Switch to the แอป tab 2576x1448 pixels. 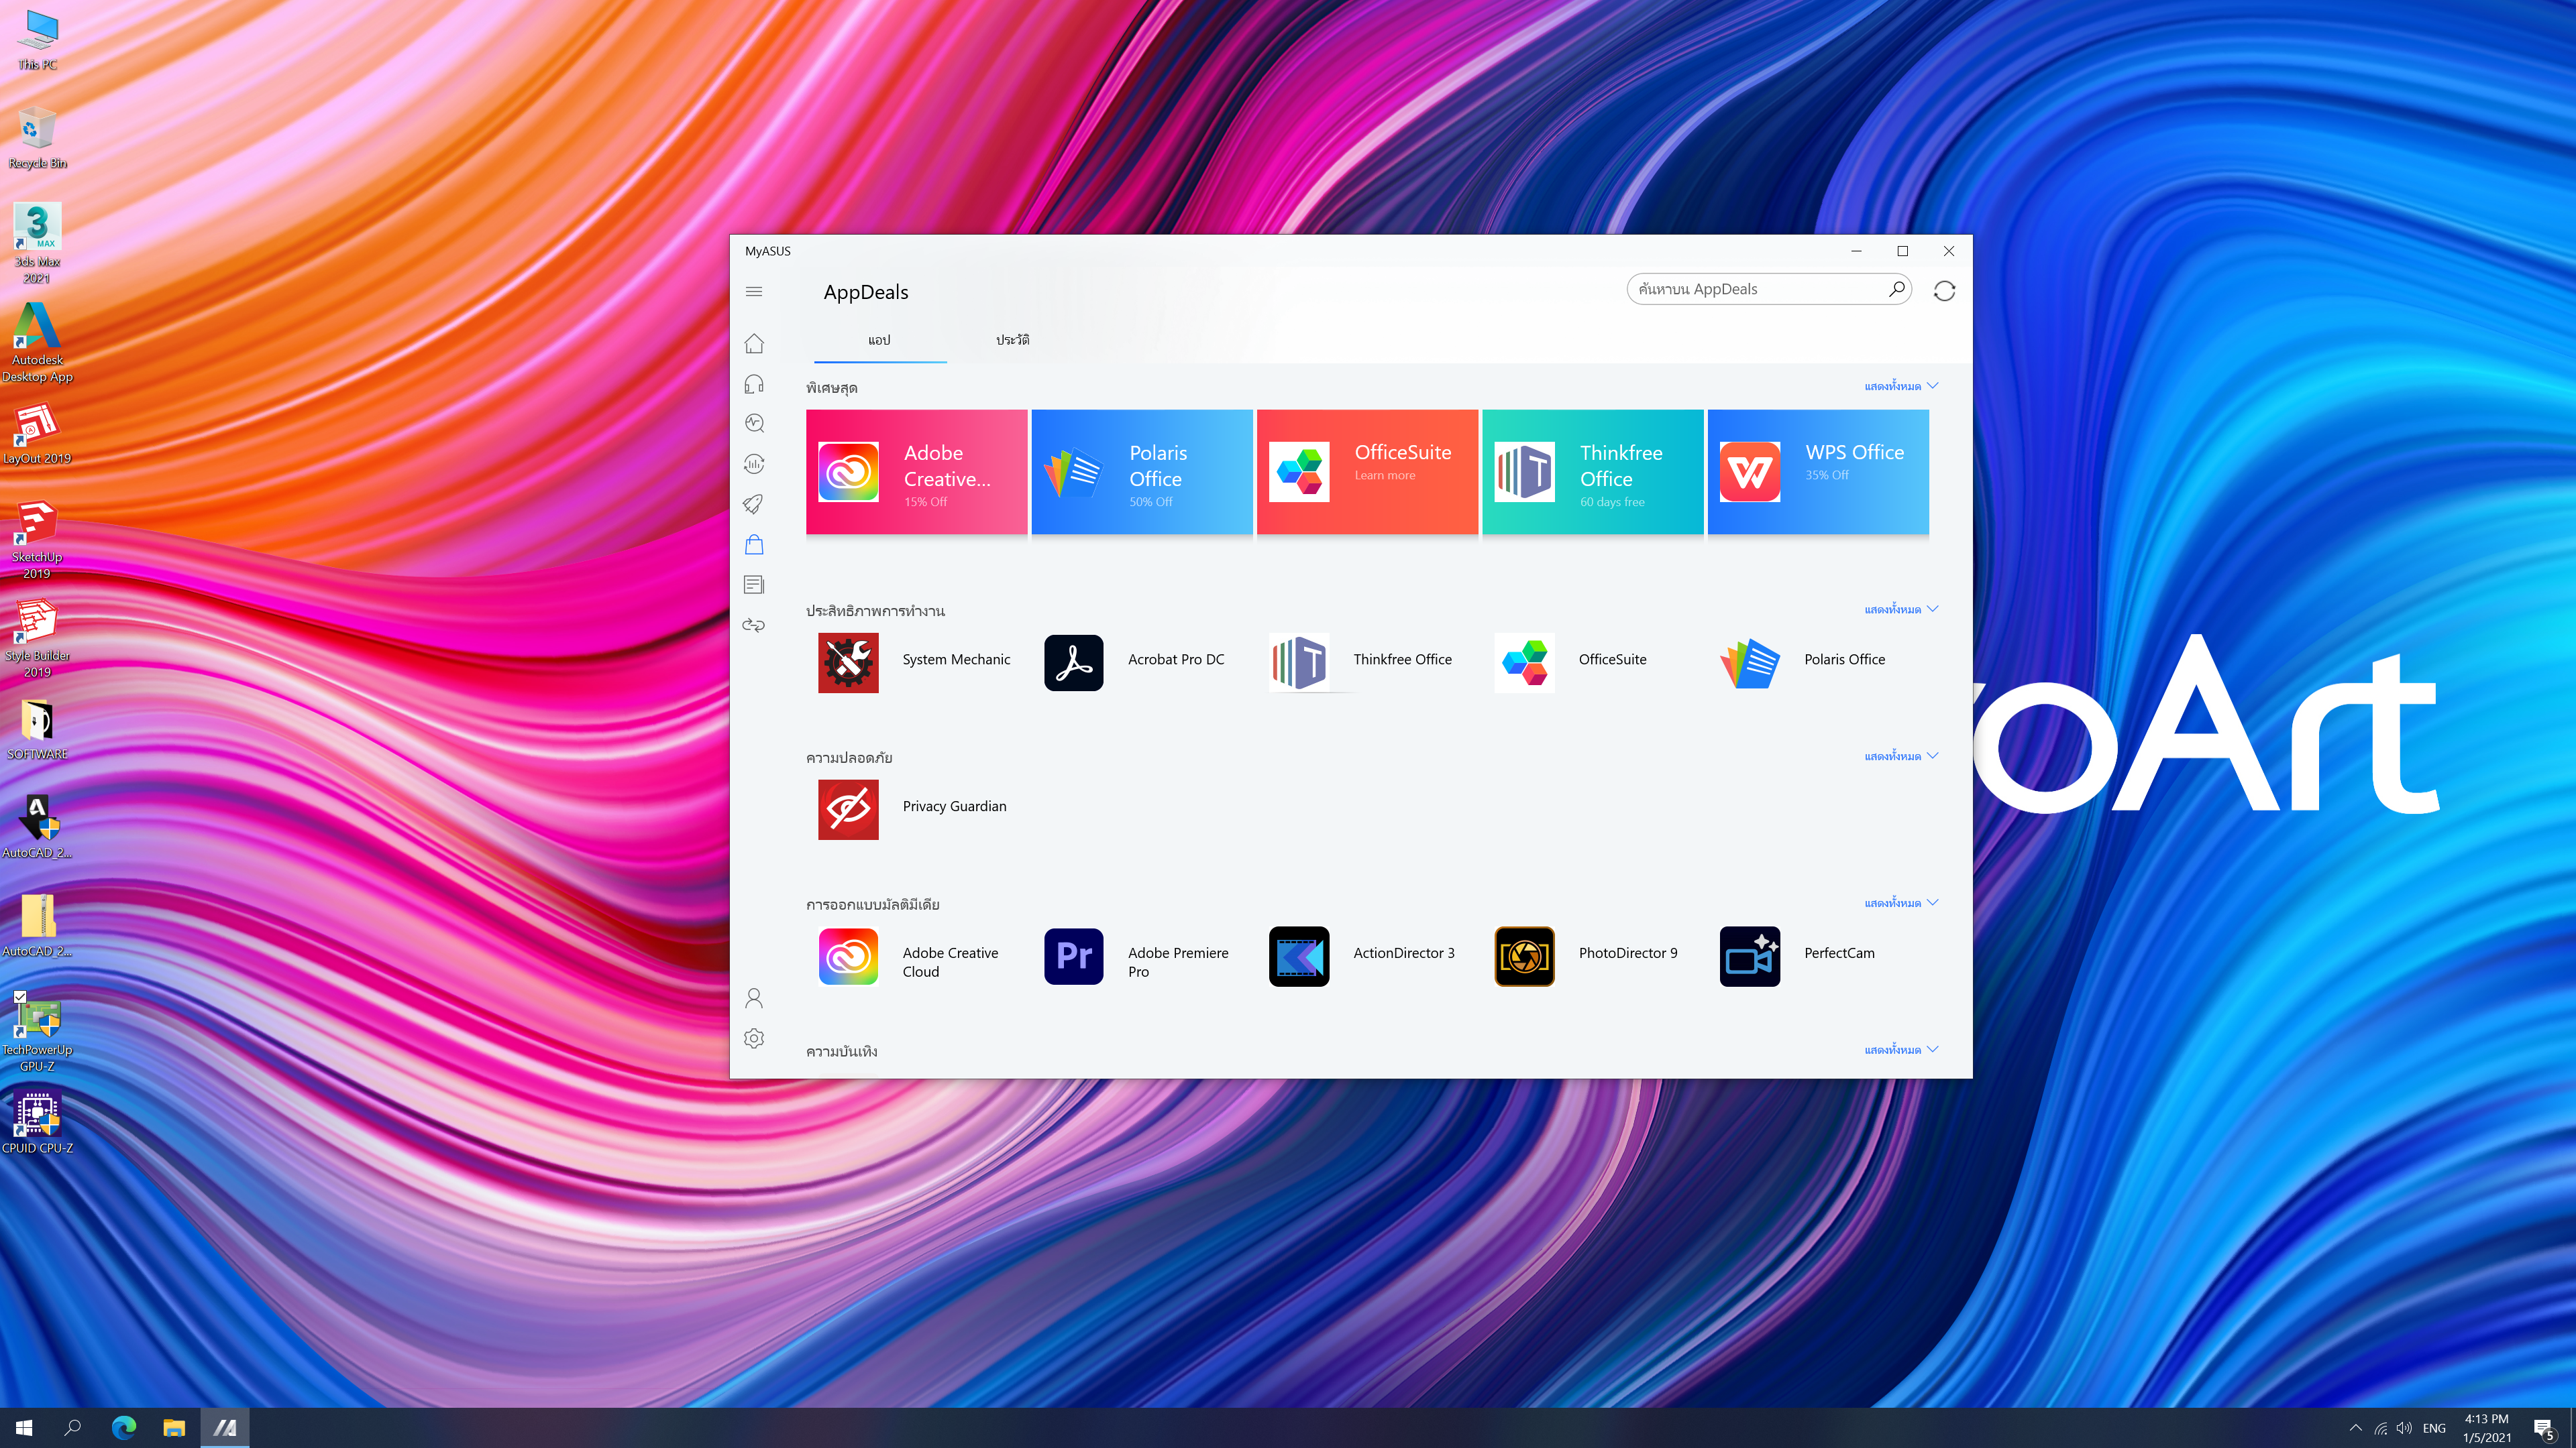click(x=879, y=341)
